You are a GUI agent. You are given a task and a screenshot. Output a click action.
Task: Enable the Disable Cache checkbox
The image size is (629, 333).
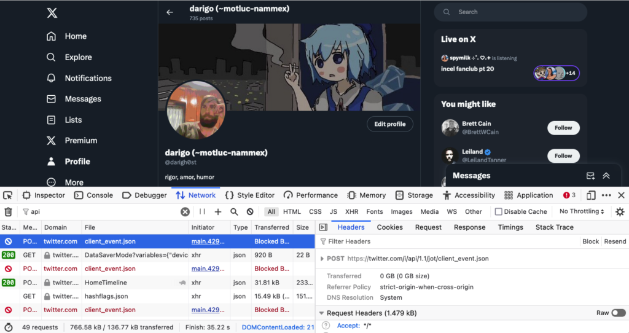pos(499,212)
